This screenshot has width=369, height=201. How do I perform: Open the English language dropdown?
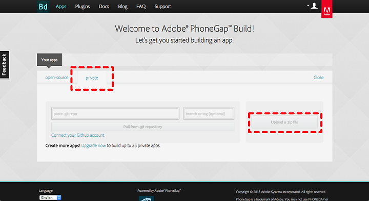50,197
